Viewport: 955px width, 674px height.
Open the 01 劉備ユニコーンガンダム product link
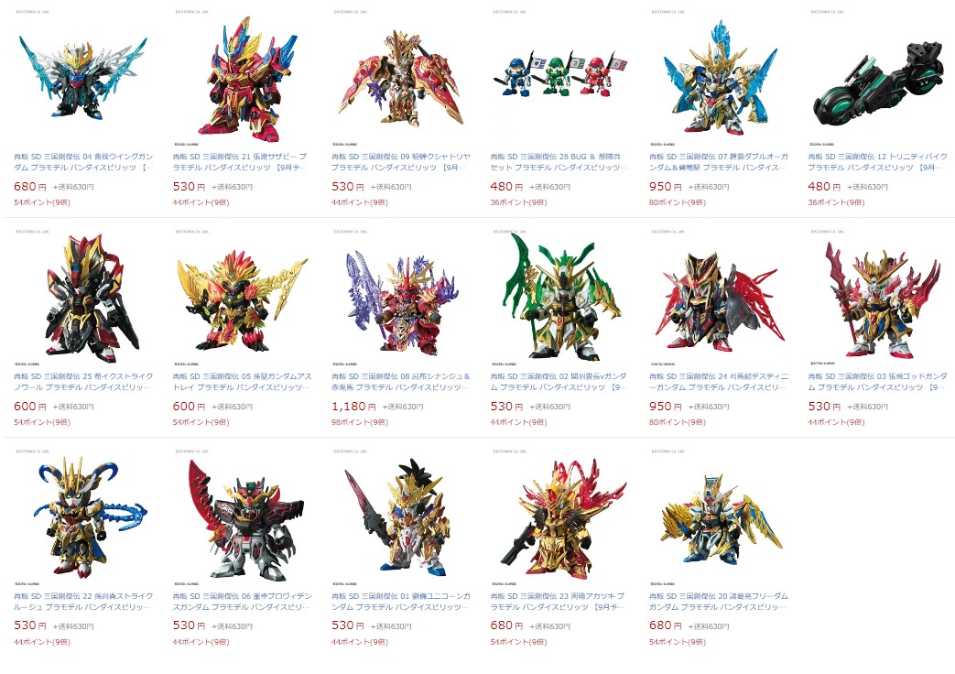(x=401, y=602)
